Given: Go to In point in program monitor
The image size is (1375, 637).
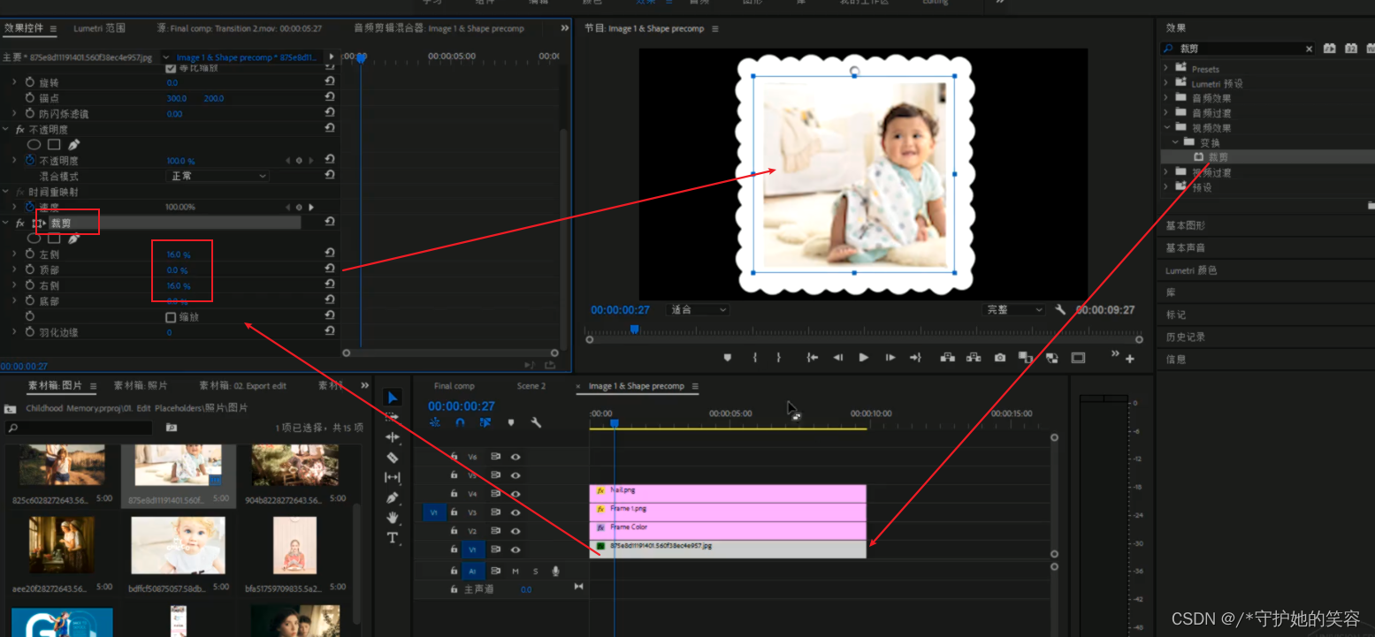Looking at the screenshot, I should tap(812, 358).
